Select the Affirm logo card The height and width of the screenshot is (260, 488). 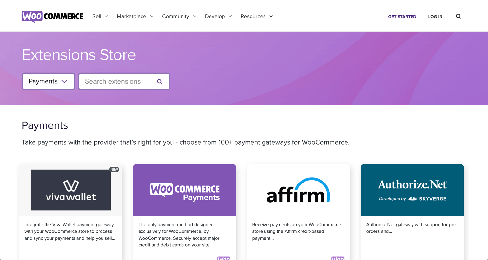(x=298, y=190)
